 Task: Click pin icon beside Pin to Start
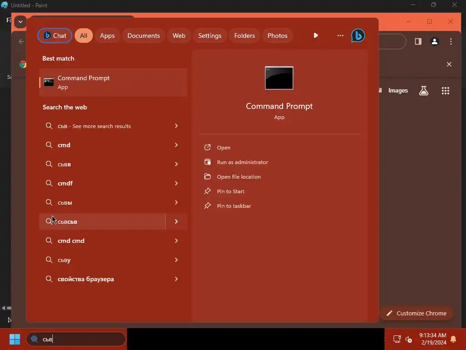coord(208,191)
